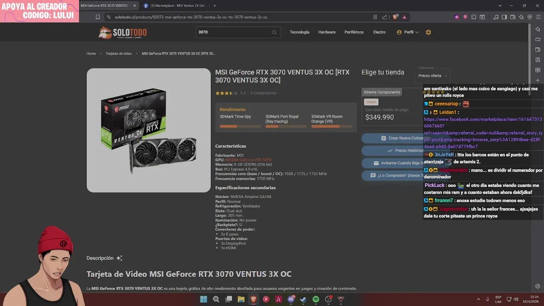
Task: Open Steam from the taskbar
Action: (x=303, y=299)
